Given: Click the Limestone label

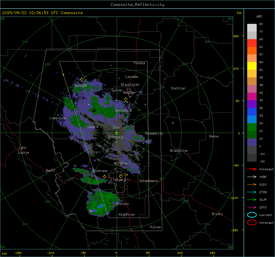Looking at the screenshot, I should (x=58, y=118).
